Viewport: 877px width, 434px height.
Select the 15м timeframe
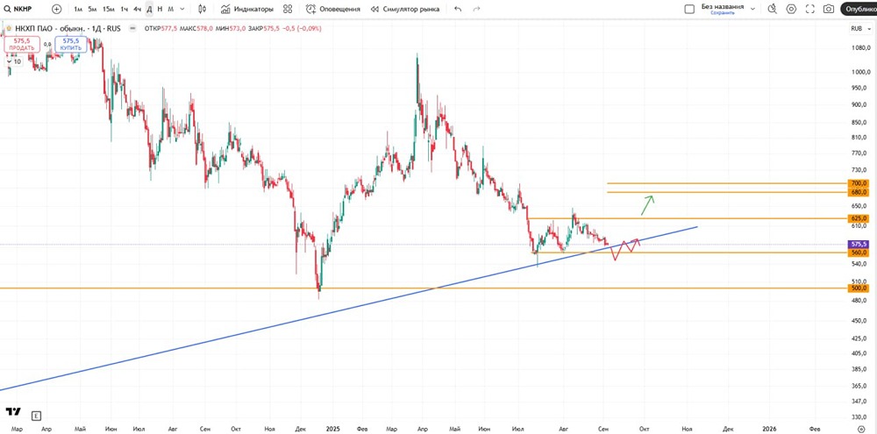109,9
